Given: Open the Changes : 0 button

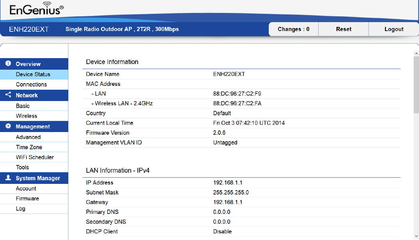Looking at the screenshot, I should 294,29.
